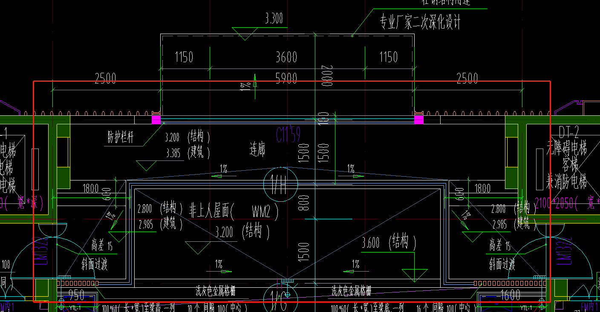The image size is (600, 312).
Task: Click the 3.300 elevation label
Action: coord(274,19)
